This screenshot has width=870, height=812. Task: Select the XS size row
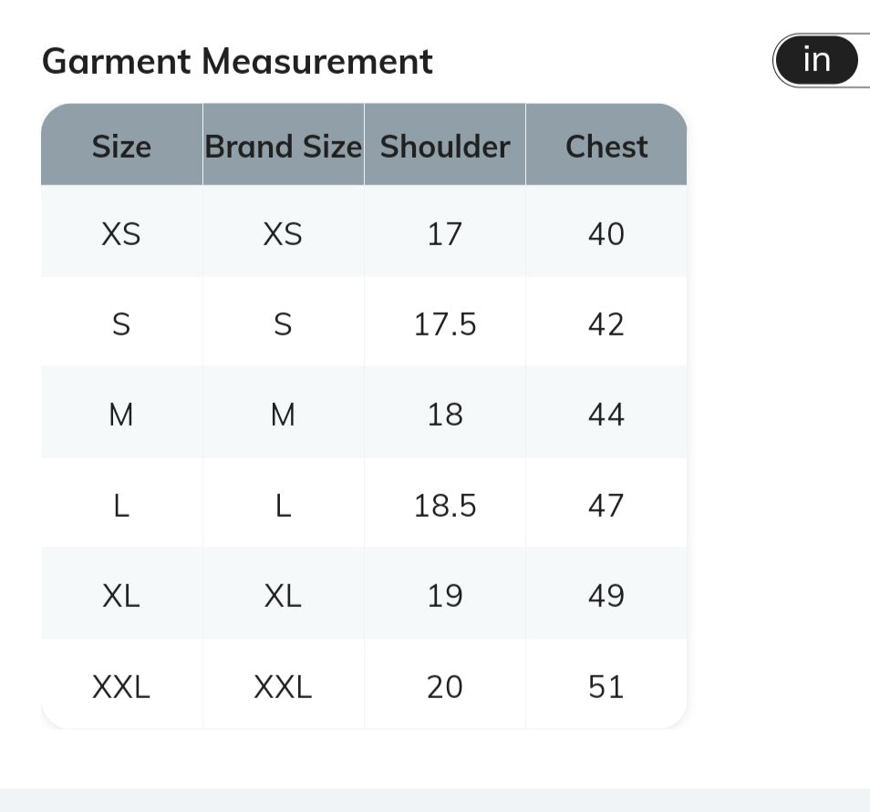364,231
